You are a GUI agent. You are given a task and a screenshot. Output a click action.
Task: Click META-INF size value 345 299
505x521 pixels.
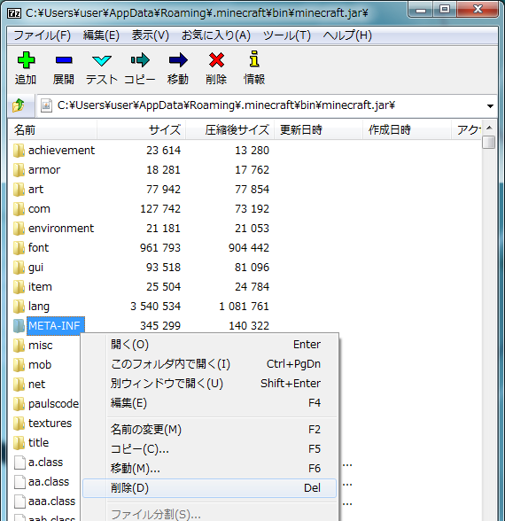[160, 326]
